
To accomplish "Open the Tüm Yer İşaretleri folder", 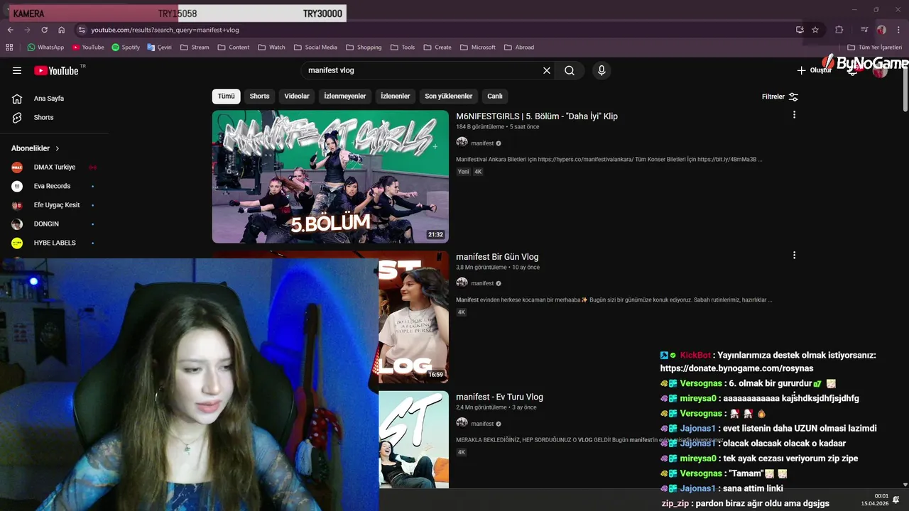I will 875,48.
